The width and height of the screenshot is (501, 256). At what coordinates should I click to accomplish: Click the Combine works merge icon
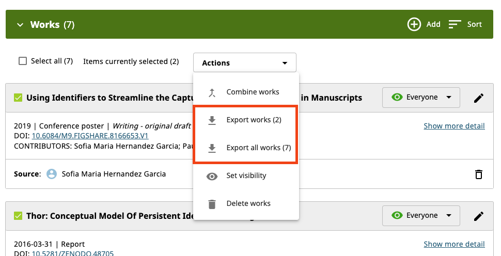point(212,92)
